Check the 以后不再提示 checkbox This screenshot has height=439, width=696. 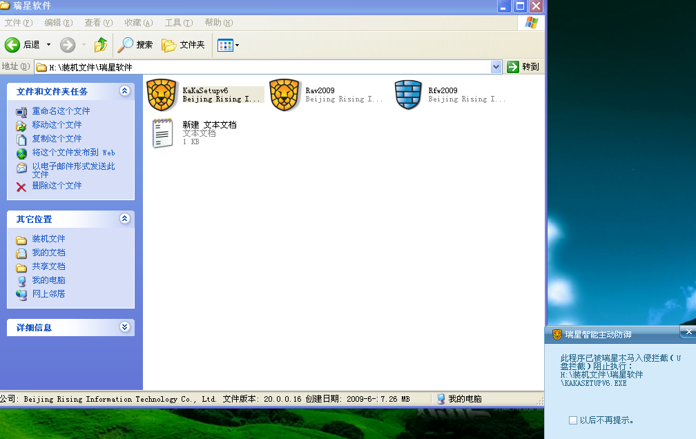coord(573,420)
